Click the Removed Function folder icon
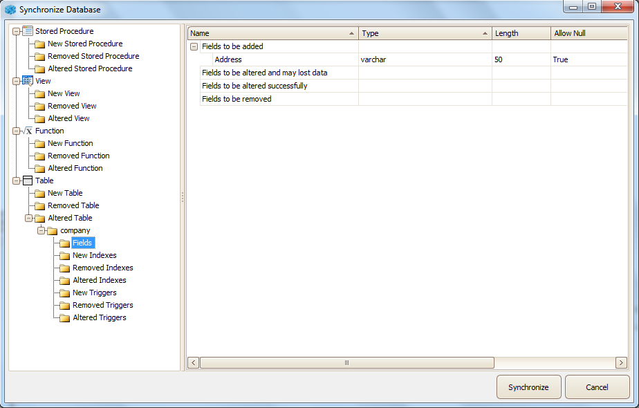Viewport: 639px width, 408px height. [x=39, y=156]
